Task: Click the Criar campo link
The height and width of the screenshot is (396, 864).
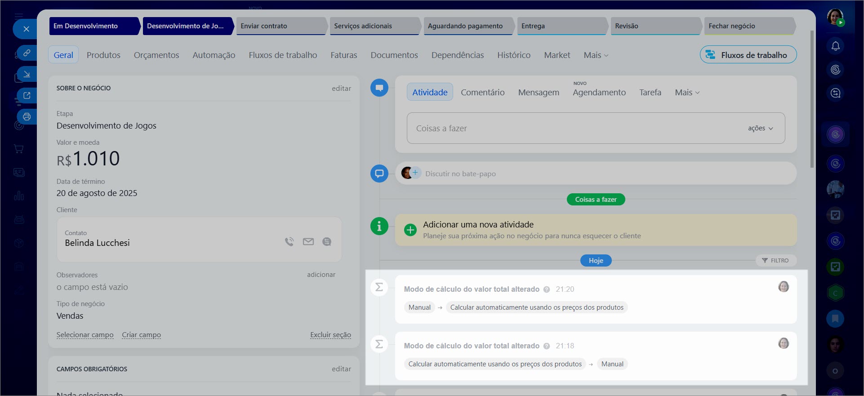Action: click(x=141, y=335)
